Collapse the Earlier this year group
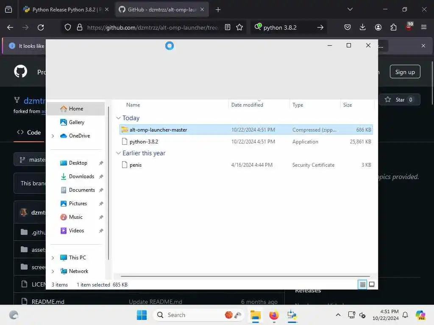 [119, 153]
